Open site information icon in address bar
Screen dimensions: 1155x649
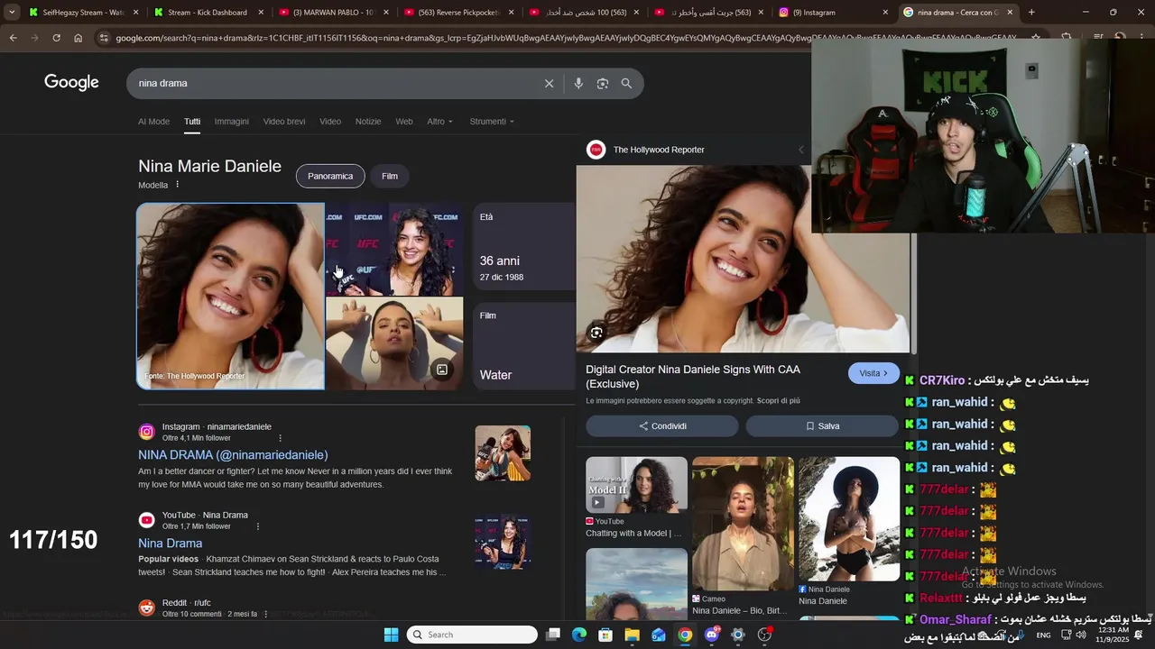pos(105,38)
